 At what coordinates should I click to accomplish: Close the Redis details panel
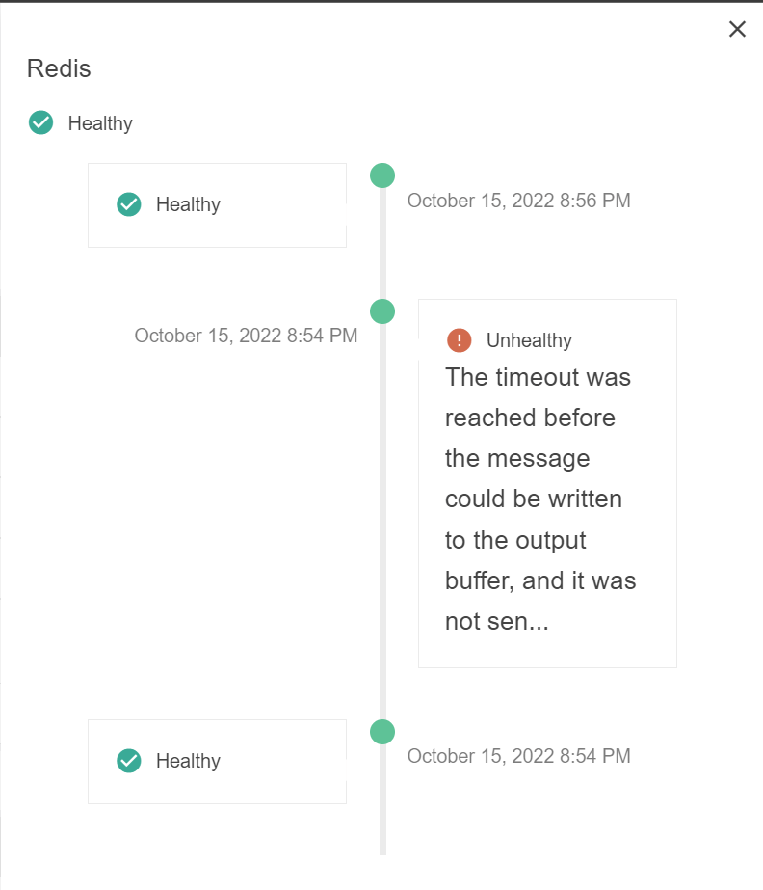(737, 29)
